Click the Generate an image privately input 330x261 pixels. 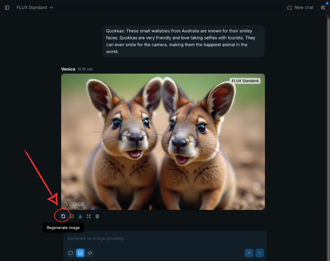[165, 238]
